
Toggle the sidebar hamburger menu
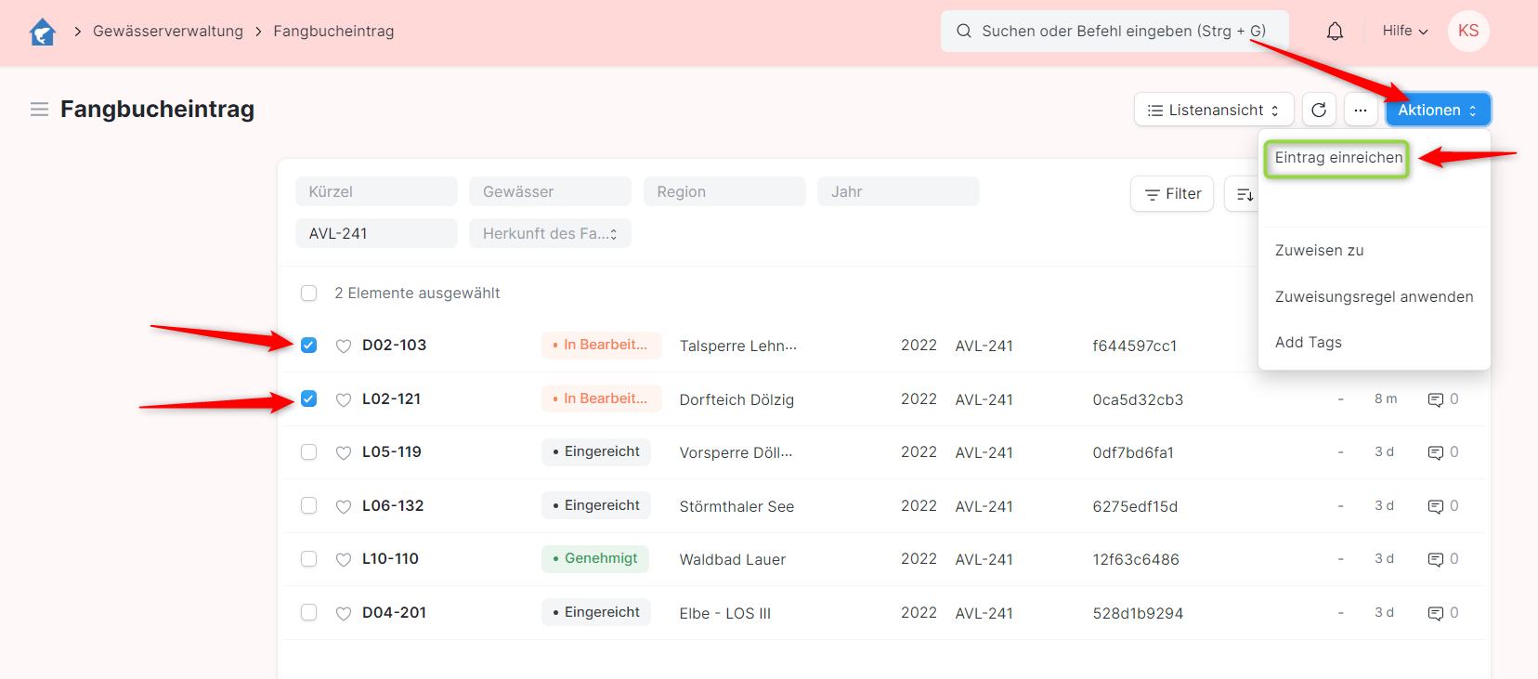coord(39,110)
